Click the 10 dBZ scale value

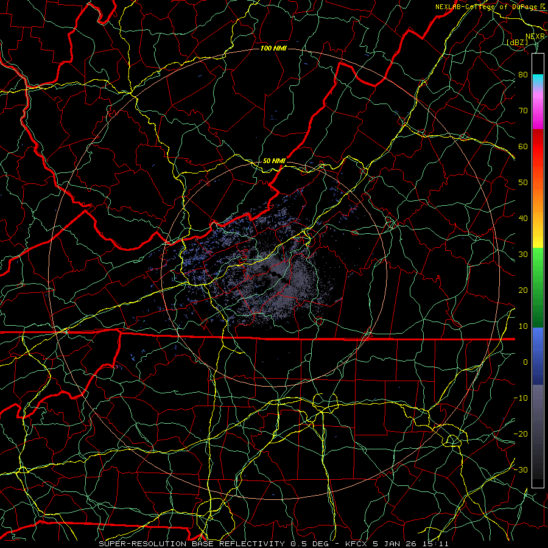[523, 326]
